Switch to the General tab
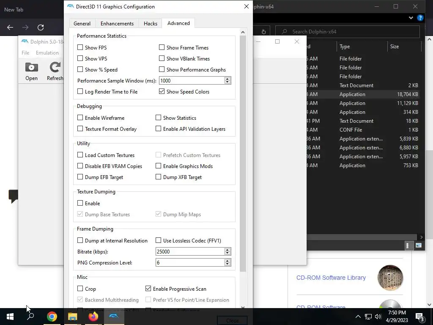433x325 pixels. [82, 24]
